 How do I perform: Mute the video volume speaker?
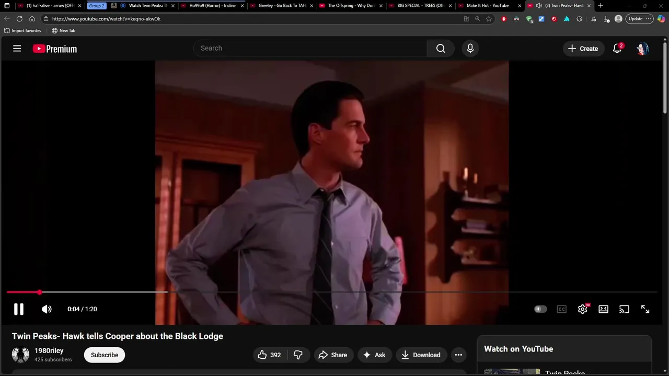pyautogui.click(x=47, y=309)
